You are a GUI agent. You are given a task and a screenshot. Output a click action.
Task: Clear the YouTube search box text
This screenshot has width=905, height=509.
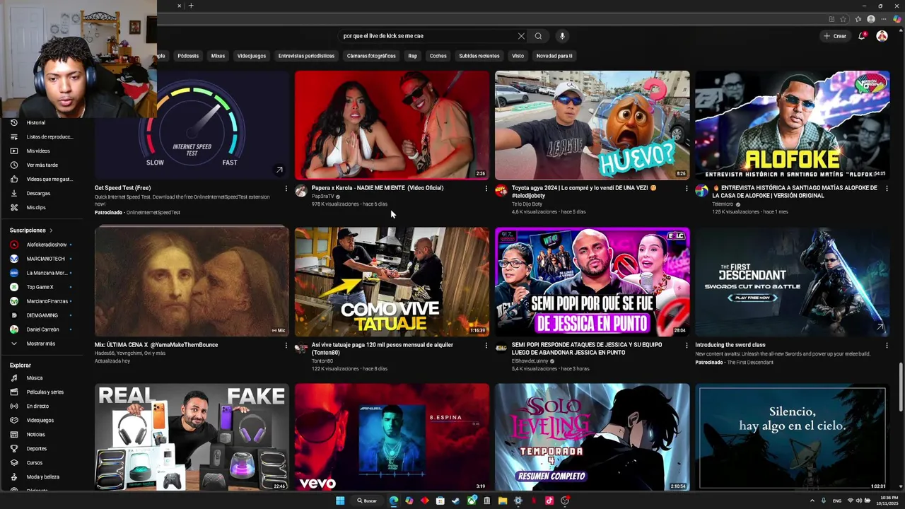(521, 36)
